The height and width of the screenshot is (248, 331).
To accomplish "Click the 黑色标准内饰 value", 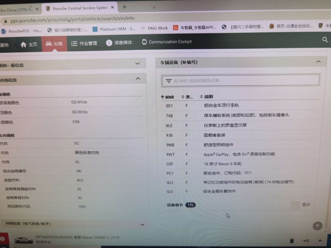I will [x=87, y=153].
